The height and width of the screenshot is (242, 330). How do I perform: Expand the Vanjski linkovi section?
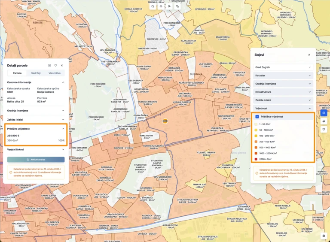[x=36, y=150]
